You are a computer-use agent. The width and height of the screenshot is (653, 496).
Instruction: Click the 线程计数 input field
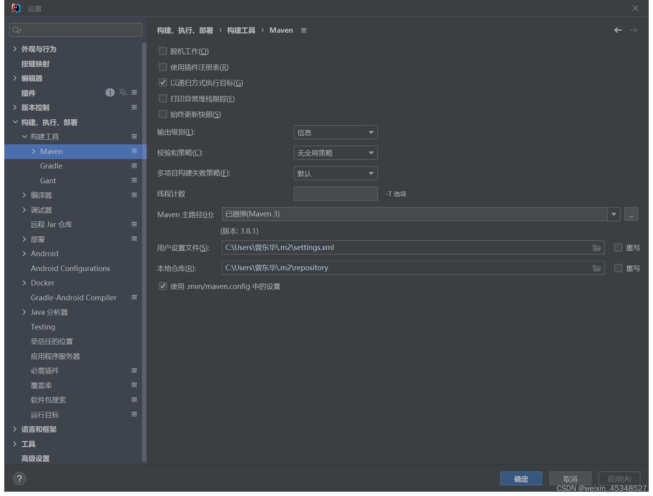[x=336, y=193]
